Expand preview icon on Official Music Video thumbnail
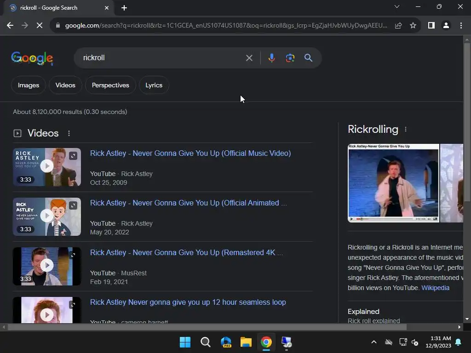 tap(73, 156)
